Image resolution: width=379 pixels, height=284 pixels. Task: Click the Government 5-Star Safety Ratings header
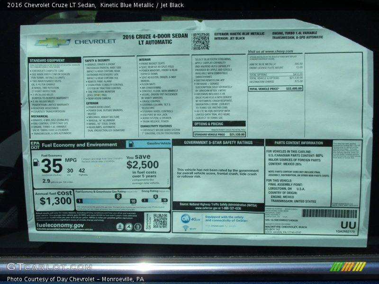tap(218, 142)
